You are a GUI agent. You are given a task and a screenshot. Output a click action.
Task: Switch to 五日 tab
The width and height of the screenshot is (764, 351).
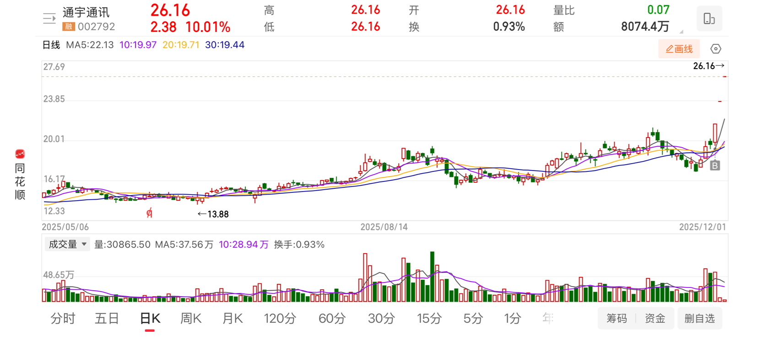pyautogui.click(x=107, y=319)
